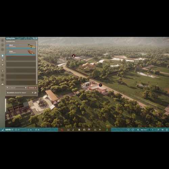Toggle the day-night moon control
The width and height of the screenshot is (169, 169).
tap(150, 130)
